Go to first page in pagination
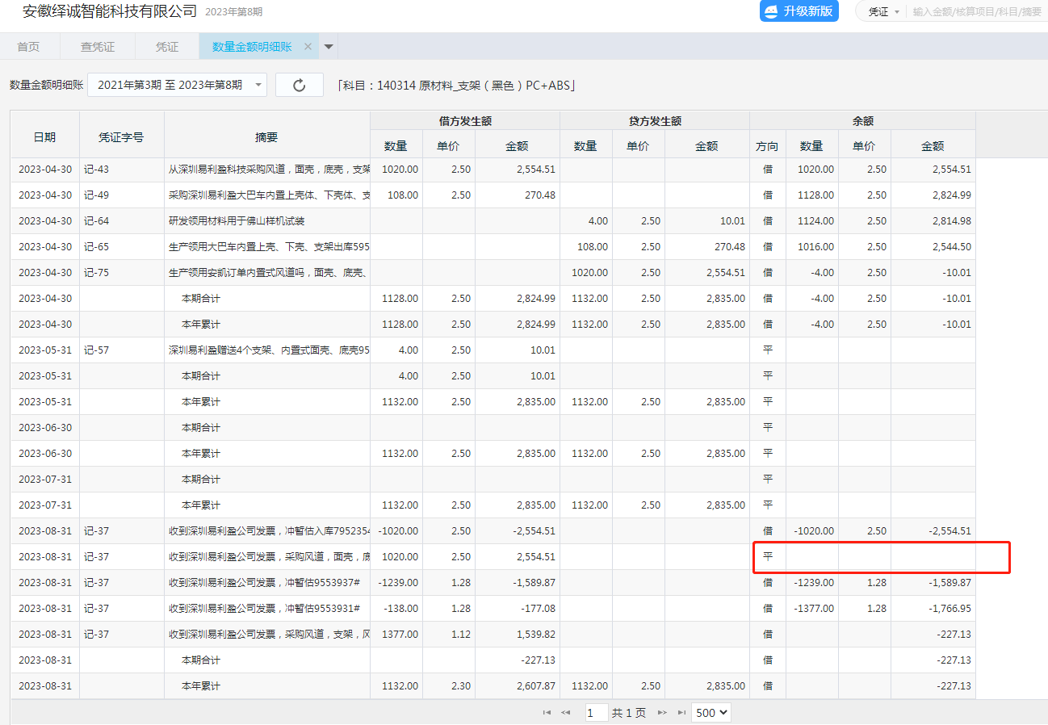Image resolution: width=1048 pixels, height=725 pixels. 547,713
